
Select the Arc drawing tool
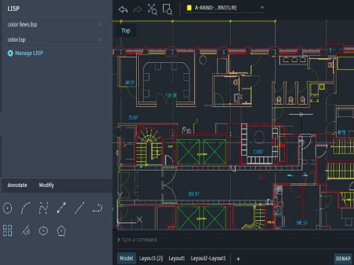pos(25,208)
